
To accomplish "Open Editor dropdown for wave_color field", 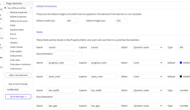I will pyautogui.click(x=148, y=77).
